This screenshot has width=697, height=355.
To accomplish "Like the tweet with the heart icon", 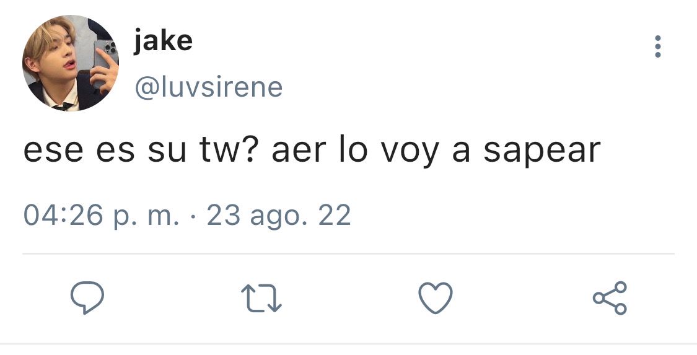I will click(436, 297).
